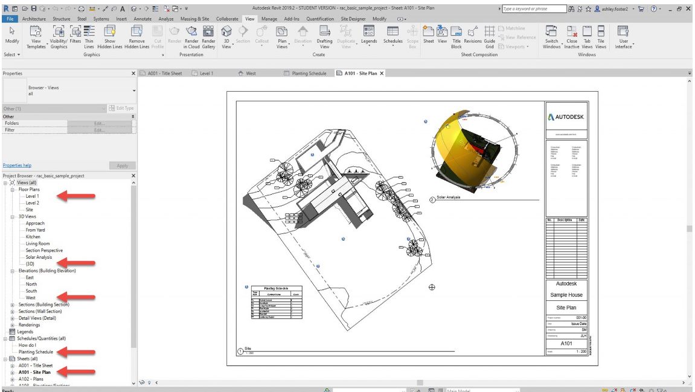Collapse the Elevations (Building Elevation) node
This screenshot has width=695, height=392.
click(13, 271)
